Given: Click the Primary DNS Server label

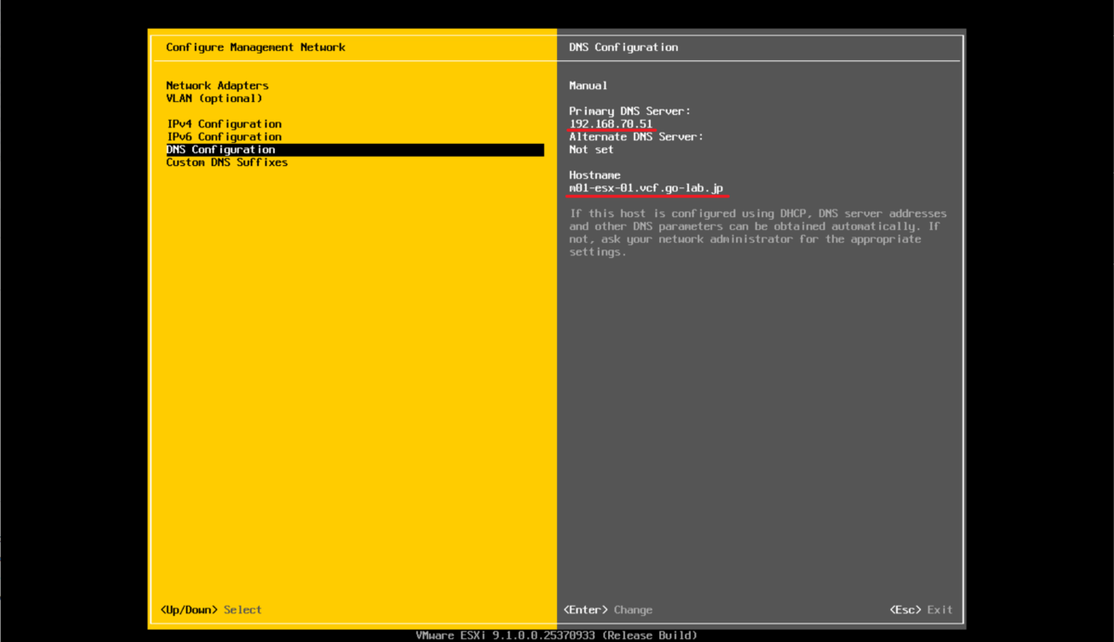Looking at the screenshot, I should point(630,111).
